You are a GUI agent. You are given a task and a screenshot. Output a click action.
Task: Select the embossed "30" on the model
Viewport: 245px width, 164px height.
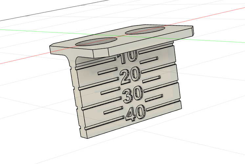133,94
